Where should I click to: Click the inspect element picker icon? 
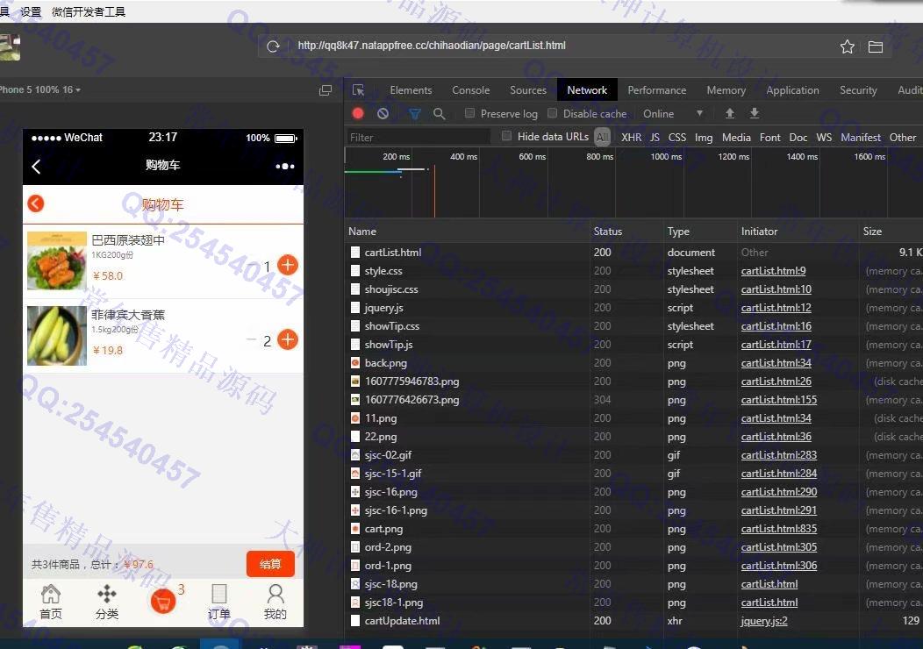coord(358,90)
